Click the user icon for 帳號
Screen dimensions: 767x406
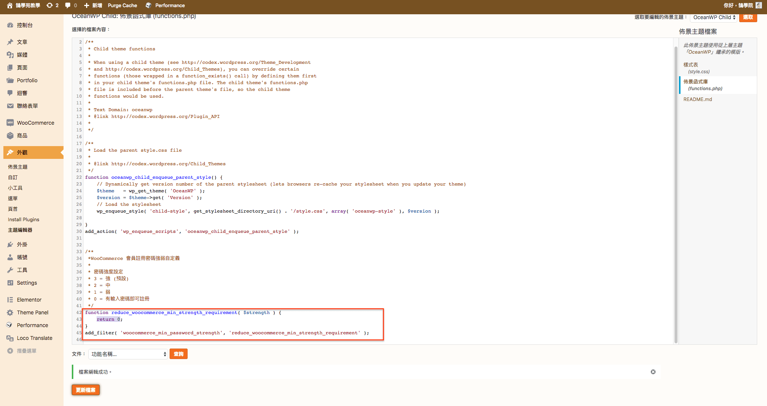[10, 257]
